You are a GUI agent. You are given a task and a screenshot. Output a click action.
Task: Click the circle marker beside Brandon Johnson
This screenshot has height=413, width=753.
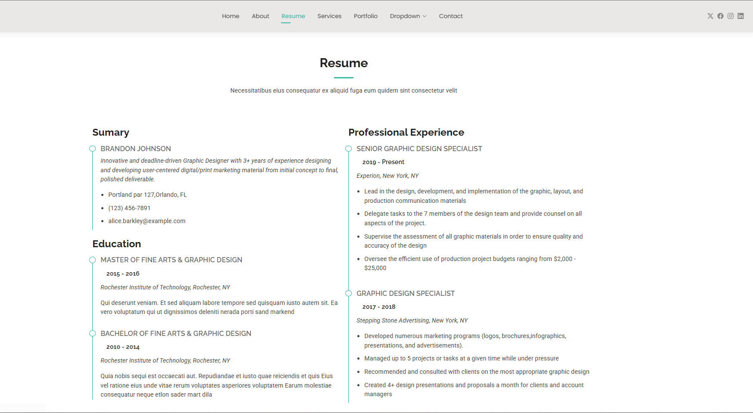pyautogui.click(x=92, y=149)
